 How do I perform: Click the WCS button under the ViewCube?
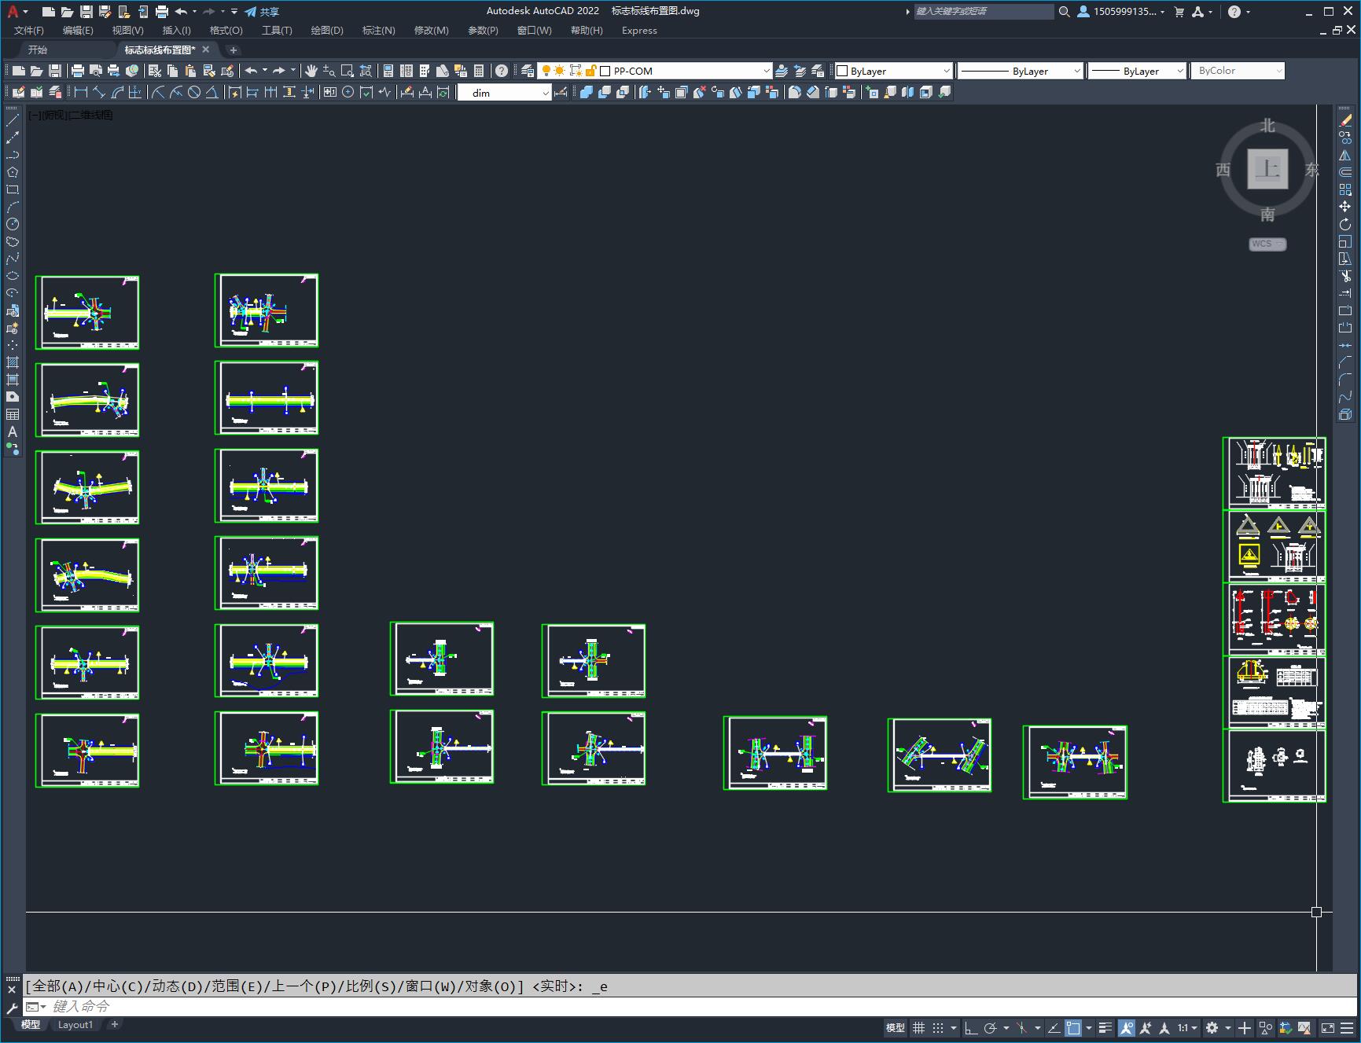pyautogui.click(x=1267, y=244)
